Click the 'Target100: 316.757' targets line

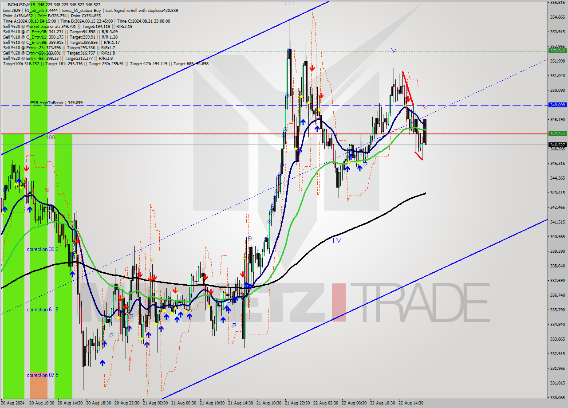[x=106, y=63]
